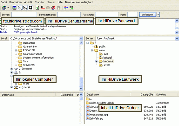Select the laufwerk folder icon in remote tree

[101, 61]
